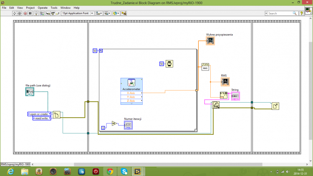Open the Window menu
This screenshot has height=176, width=313.
pyautogui.click(x=65, y=8)
